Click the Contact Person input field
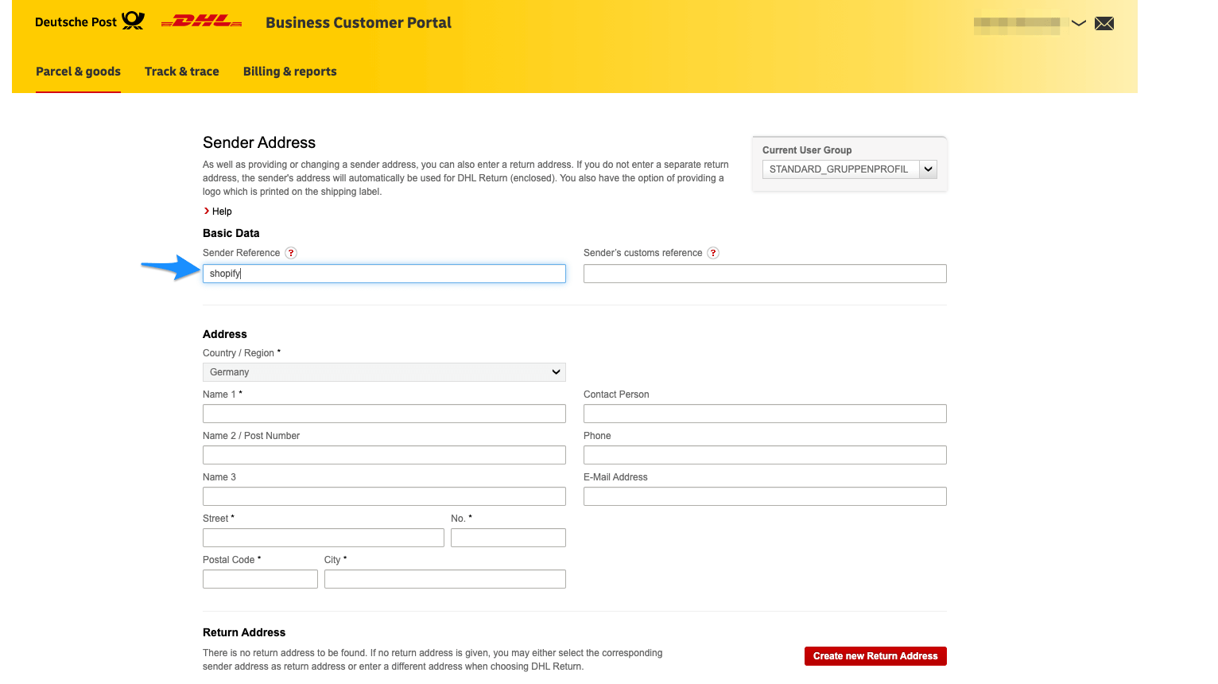This screenshot has height=684, width=1218. (765, 414)
